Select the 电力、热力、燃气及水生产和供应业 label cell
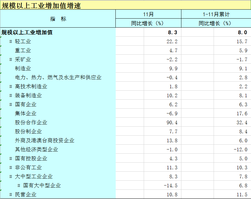This screenshot has height=199, width=251. tap(58, 77)
